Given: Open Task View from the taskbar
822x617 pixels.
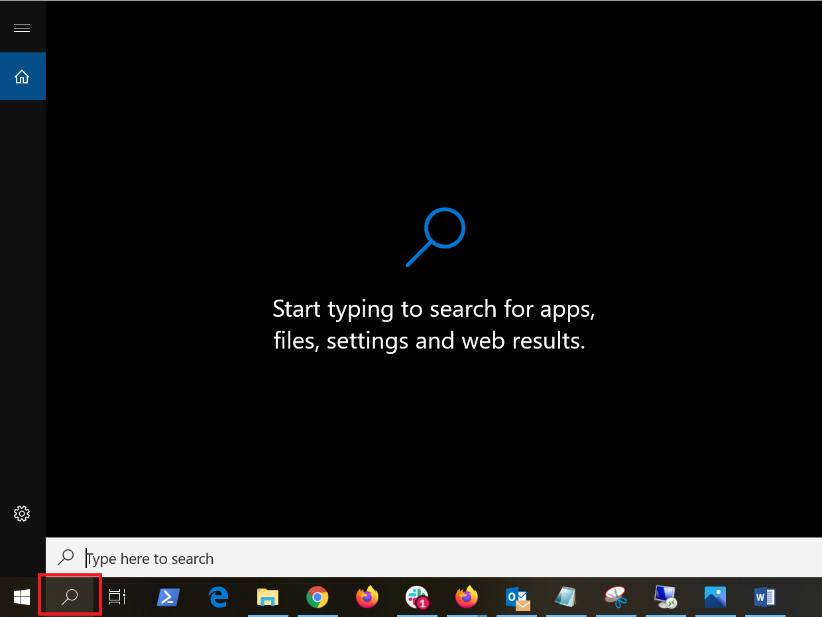Looking at the screenshot, I should (117, 597).
